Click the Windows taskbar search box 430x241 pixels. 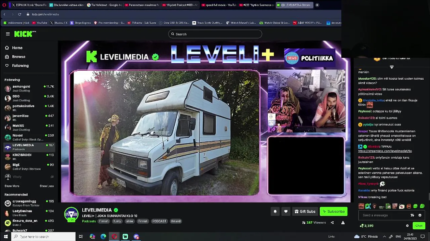click(44, 237)
